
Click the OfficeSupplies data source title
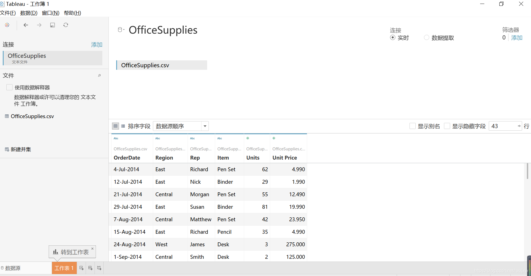(x=163, y=30)
